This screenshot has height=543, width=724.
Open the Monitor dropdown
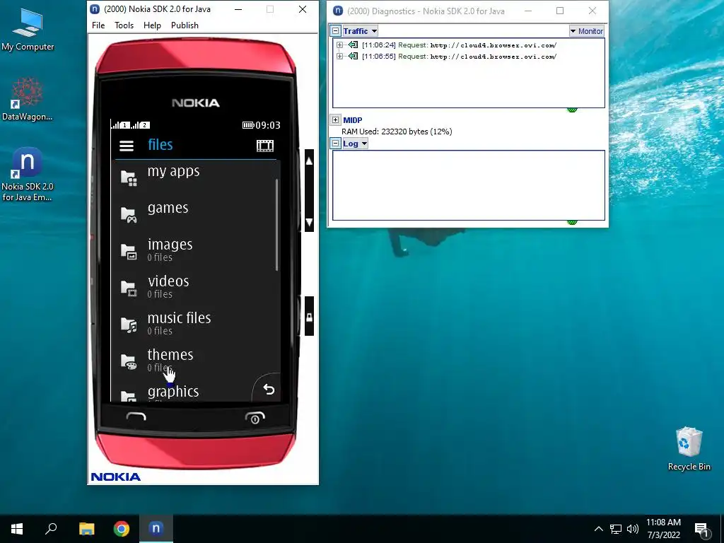[x=587, y=31]
